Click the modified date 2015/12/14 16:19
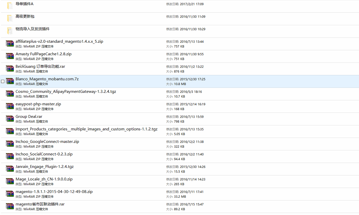 click(x=193, y=104)
